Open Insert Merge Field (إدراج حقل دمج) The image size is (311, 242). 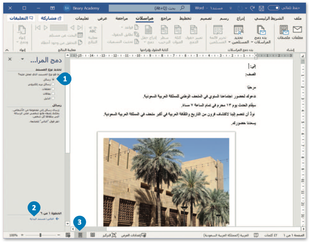149,34
